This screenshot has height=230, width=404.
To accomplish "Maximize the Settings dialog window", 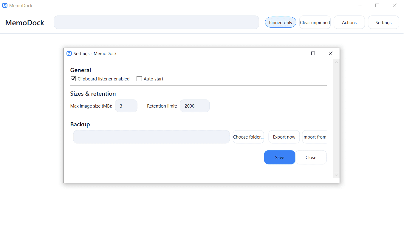I will [x=313, y=53].
